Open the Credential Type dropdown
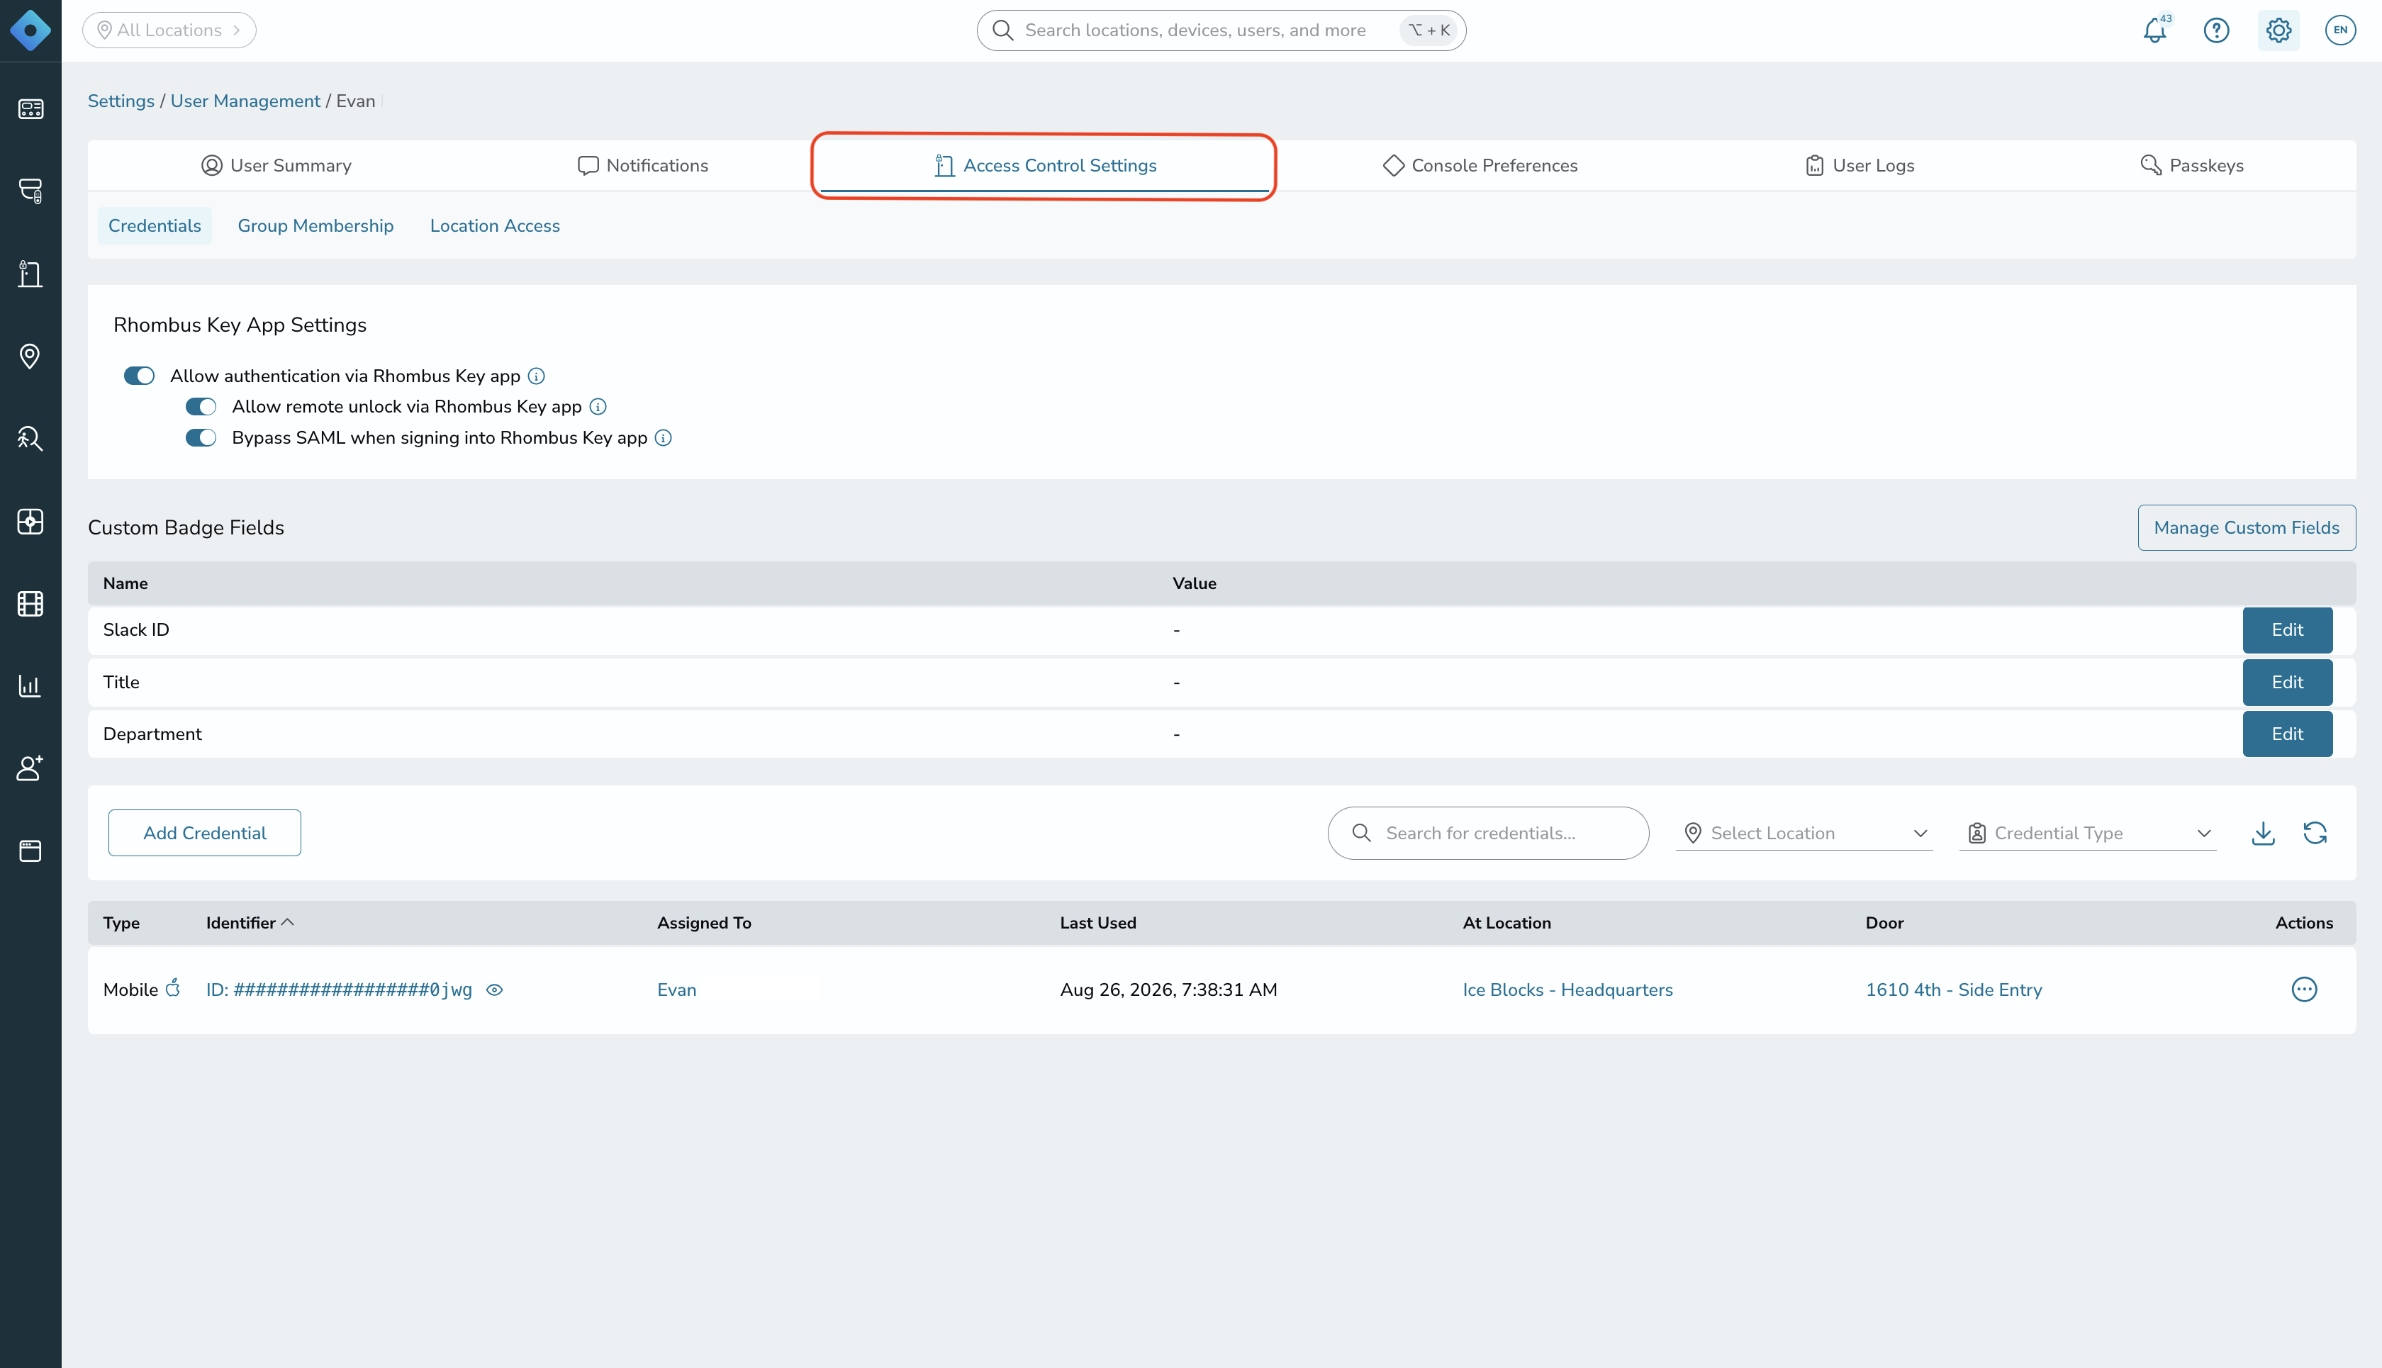The height and width of the screenshot is (1368, 2382). (x=2087, y=834)
